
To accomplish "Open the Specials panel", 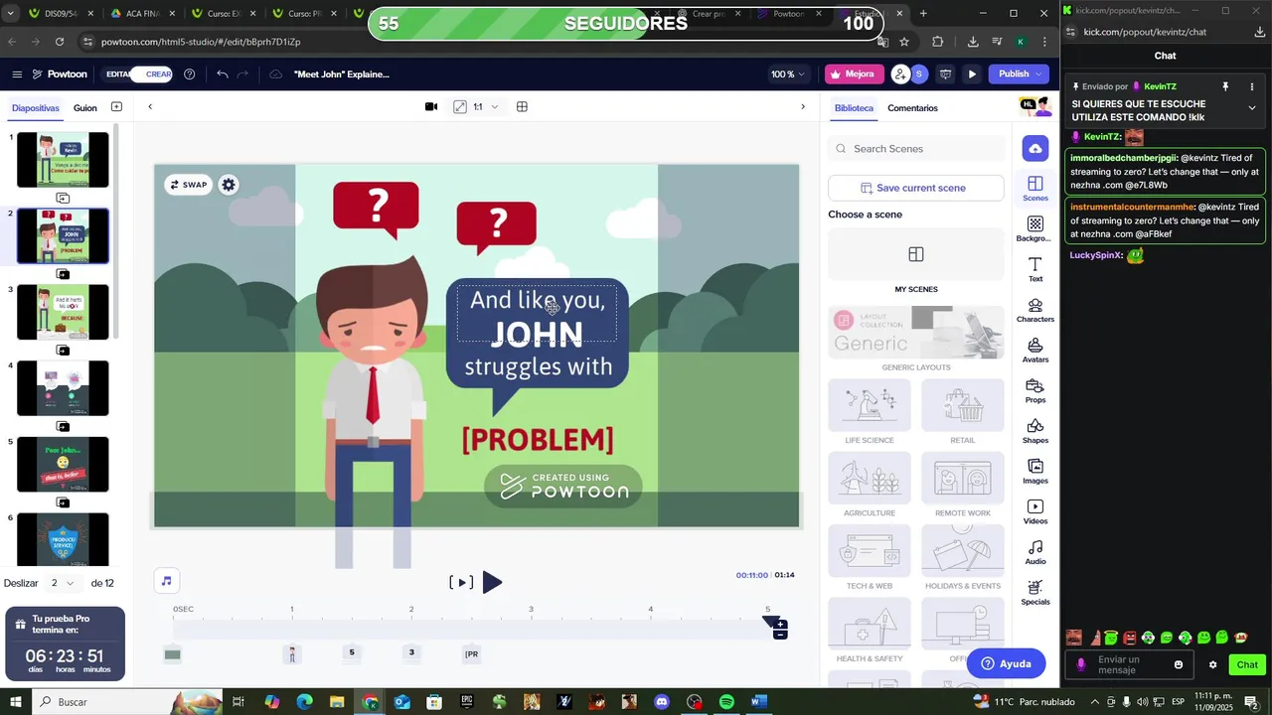I will (x=1034, y=593).
